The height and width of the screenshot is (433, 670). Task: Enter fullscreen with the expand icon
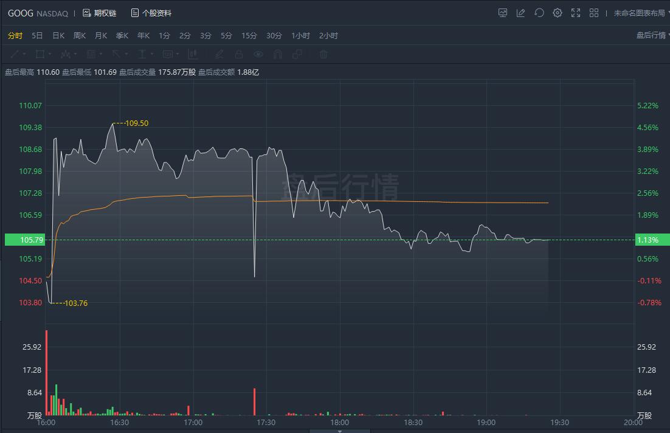576,13
